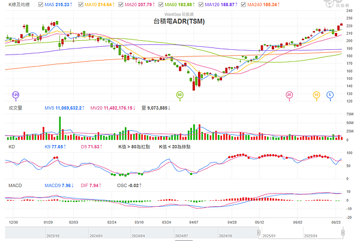Click the tallest green volume bar
The height and width of the screenshot is (241, 360).
click(60, 128)
